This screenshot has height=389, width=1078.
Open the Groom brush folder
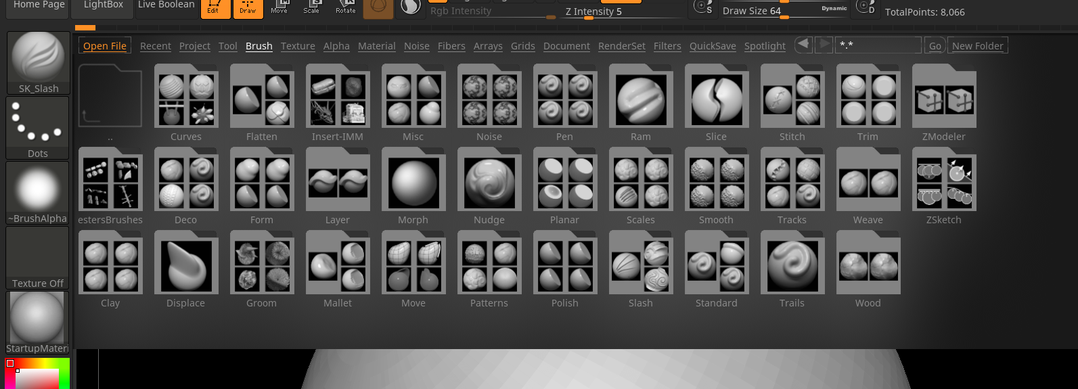pos(262,263)
